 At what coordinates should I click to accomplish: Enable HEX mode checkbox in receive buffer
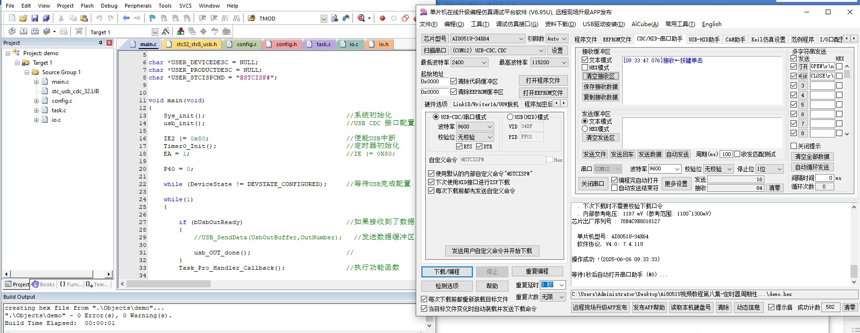click(x=585, y=68)
